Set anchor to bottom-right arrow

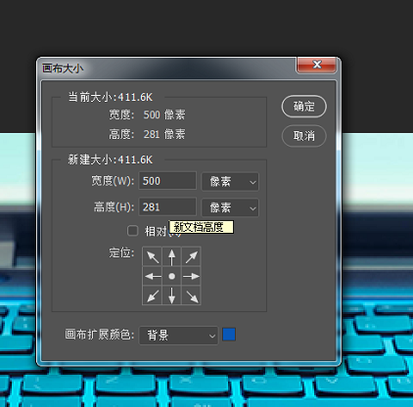click(191, 295)
